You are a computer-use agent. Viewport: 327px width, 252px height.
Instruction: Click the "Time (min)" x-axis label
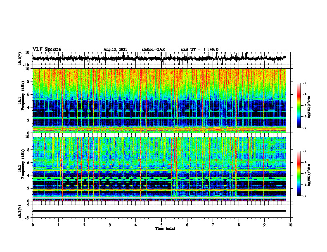pyautogui.click(x=165, y=229)
